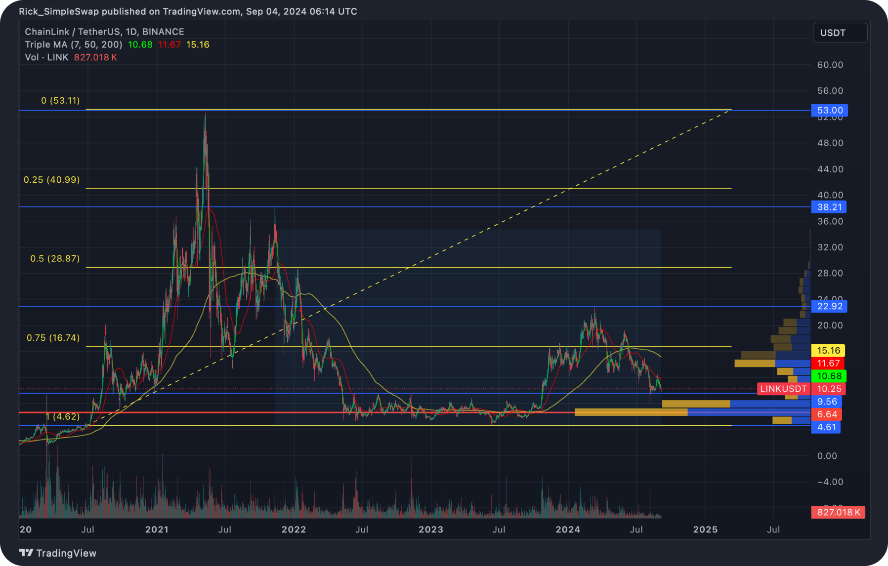The image size is (888, 566).
Task: Select the Vol · LINK indicator legend
Action: point(47,57)
